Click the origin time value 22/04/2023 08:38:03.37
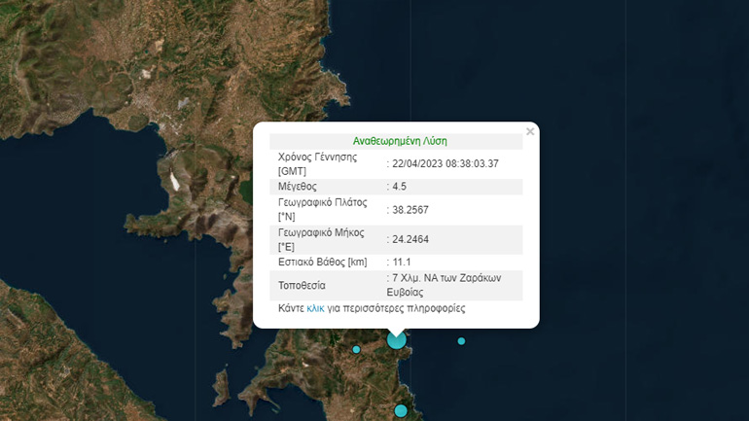This screenshot has width=749, height=421. pos(446,163)
